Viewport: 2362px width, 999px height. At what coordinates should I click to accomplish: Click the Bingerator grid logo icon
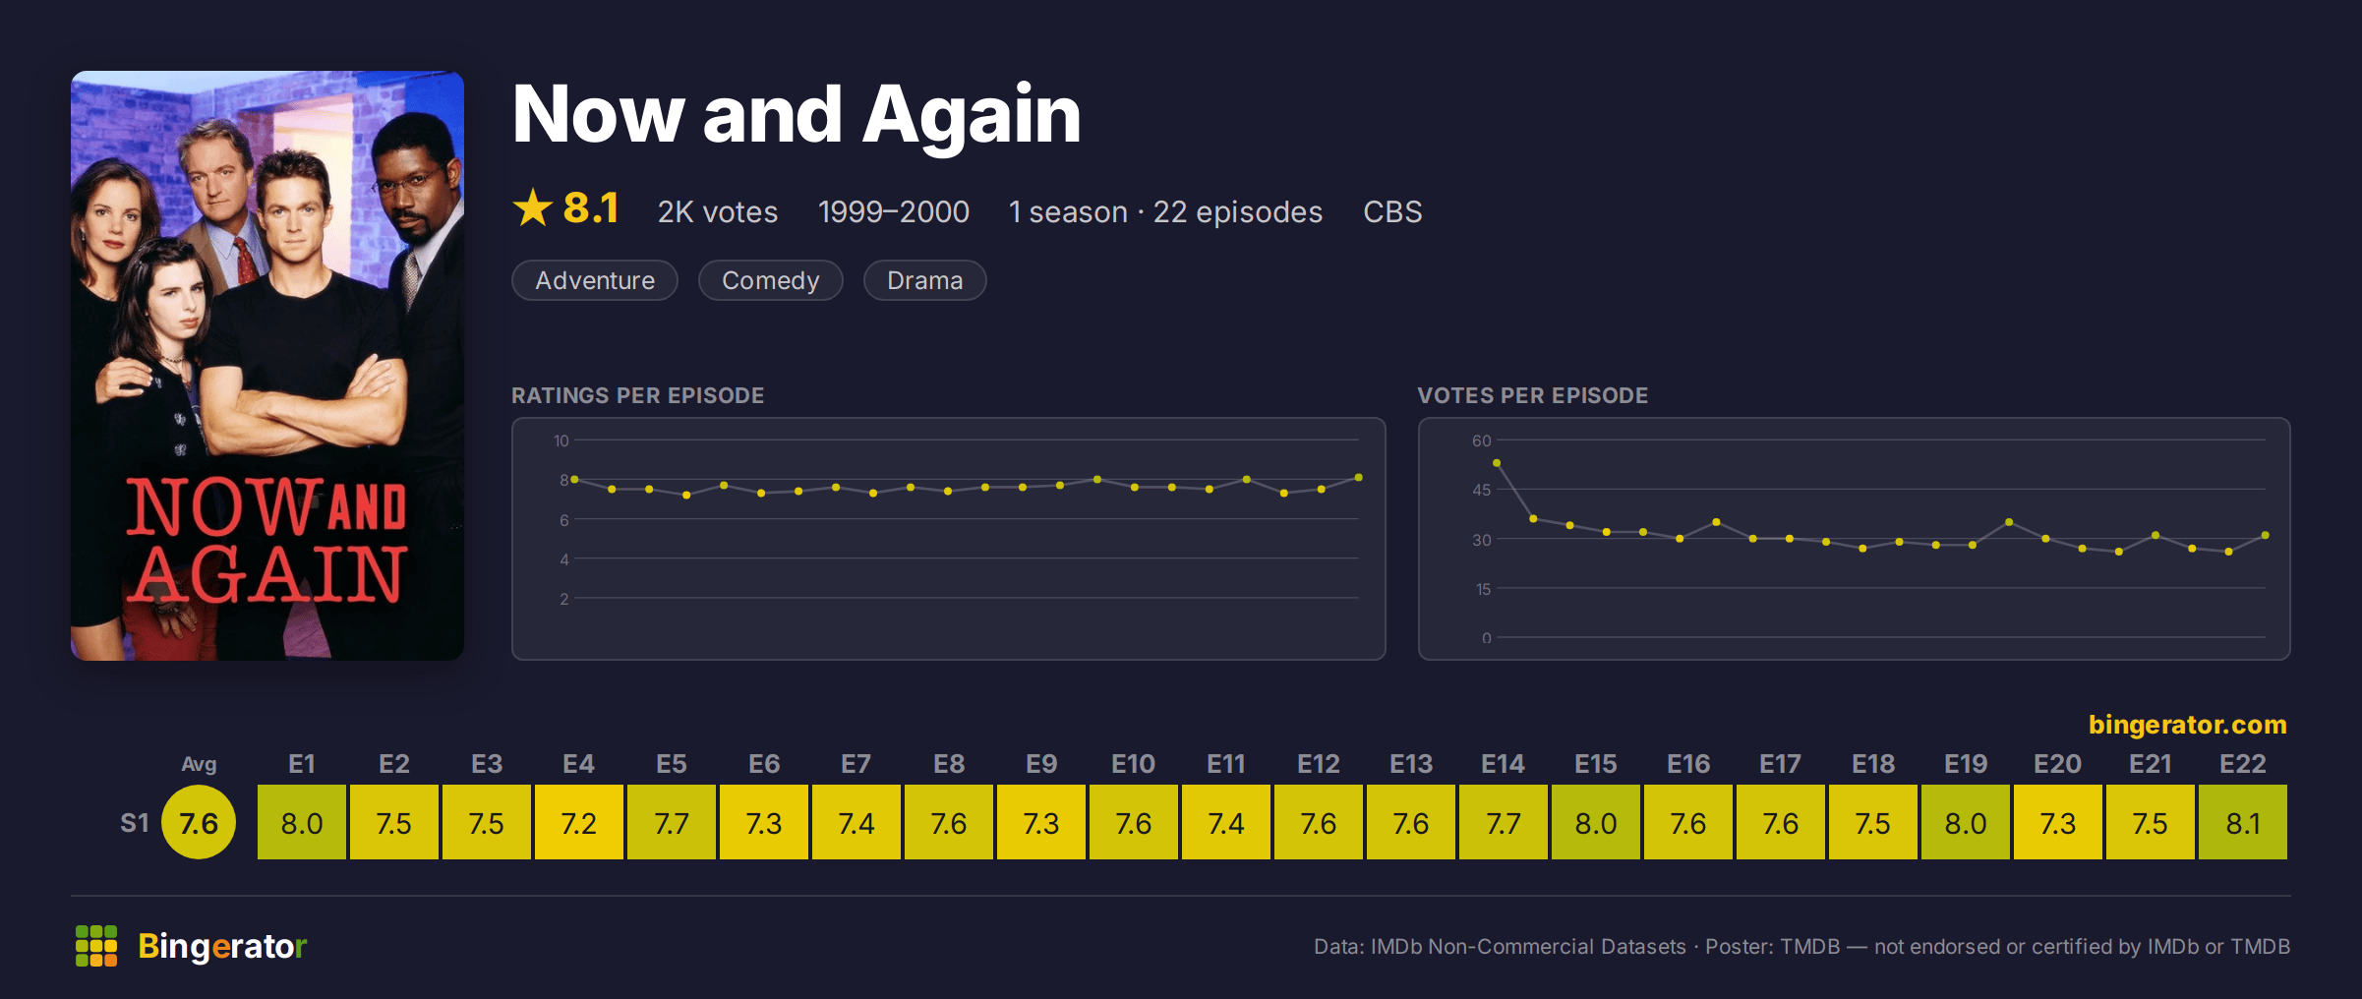(x=96, y=946)
